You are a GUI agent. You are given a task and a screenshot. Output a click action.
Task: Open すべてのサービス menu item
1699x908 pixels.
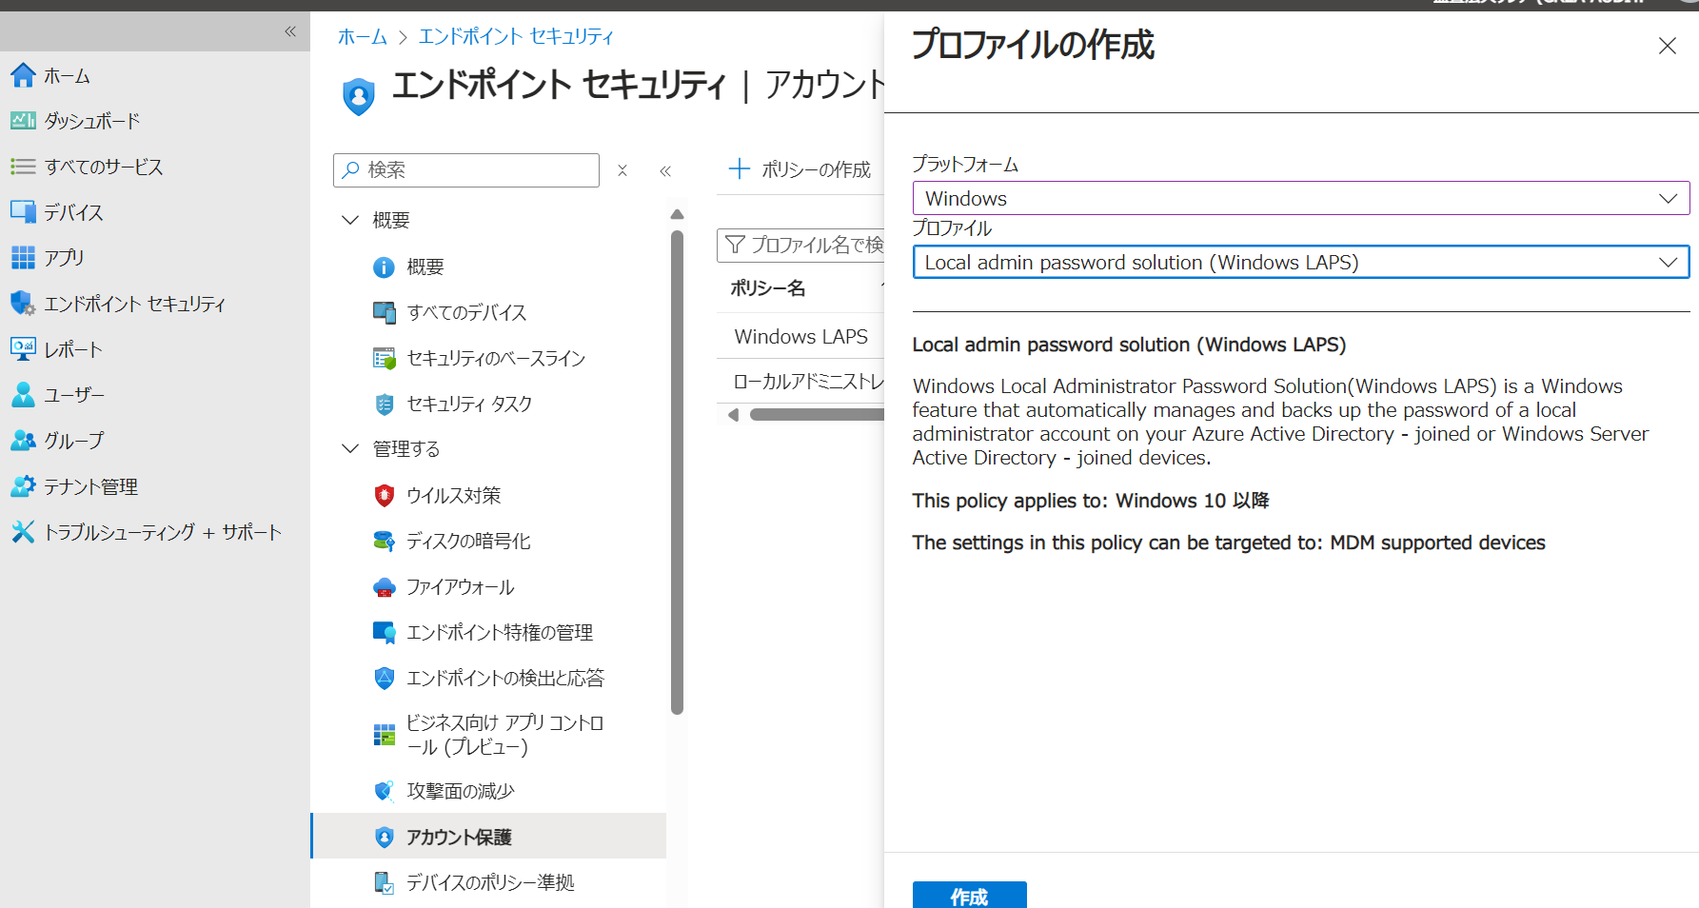click(x=104, y=168)
